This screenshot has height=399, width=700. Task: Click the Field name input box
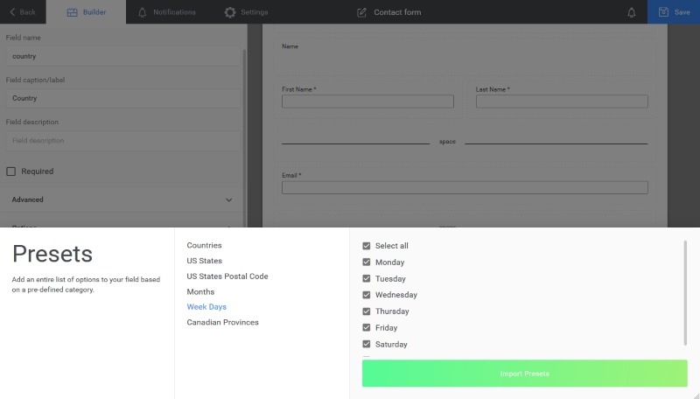pos(122,56)
